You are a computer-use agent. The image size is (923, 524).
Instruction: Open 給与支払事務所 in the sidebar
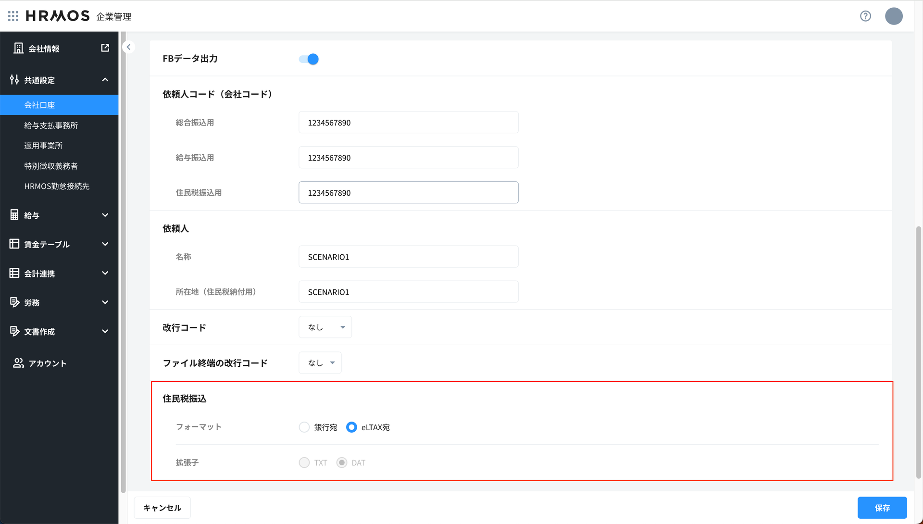coord(51,125)
